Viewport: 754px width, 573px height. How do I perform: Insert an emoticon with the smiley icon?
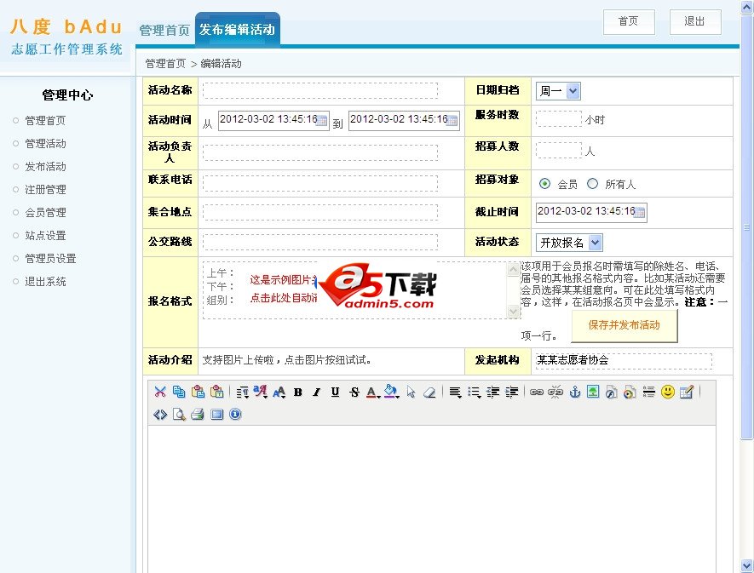pos(668,392)
